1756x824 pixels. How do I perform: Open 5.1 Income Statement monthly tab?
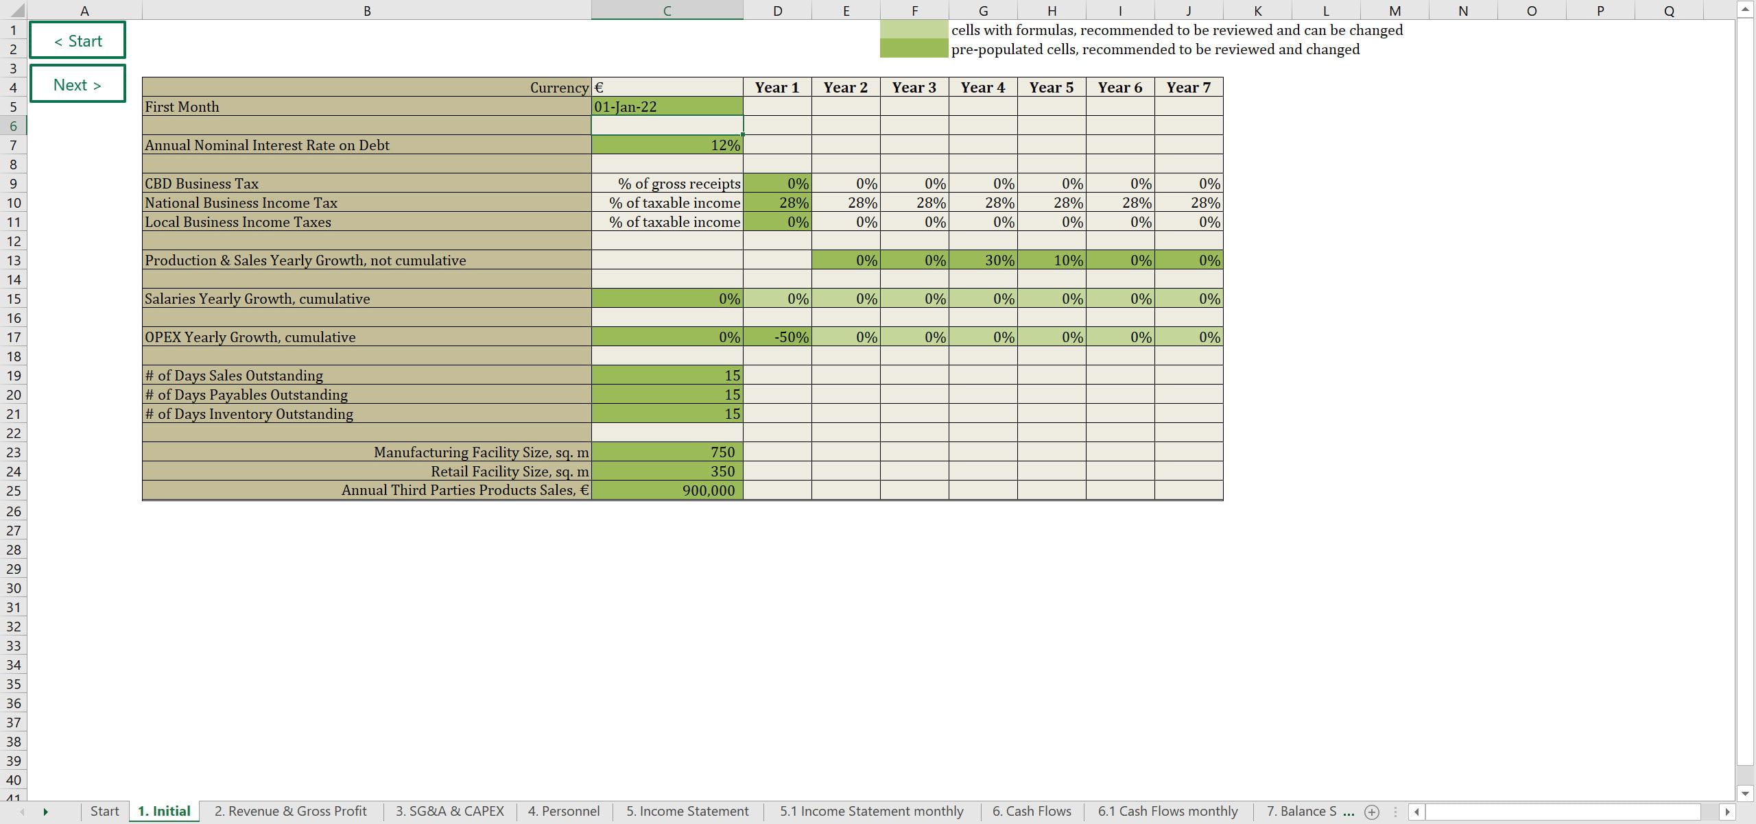(x=871, y=811)
